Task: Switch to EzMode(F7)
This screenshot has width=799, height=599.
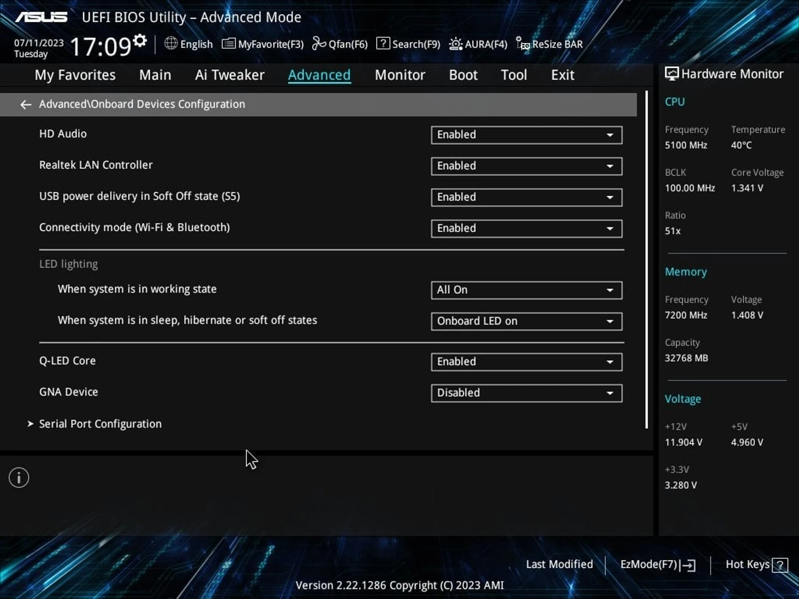Action: (x=649, y=564)
